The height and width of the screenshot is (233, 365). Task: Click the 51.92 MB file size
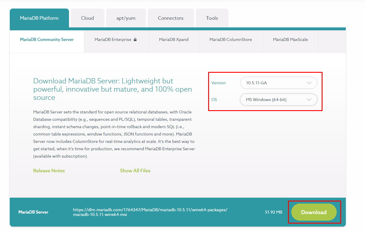274,212
